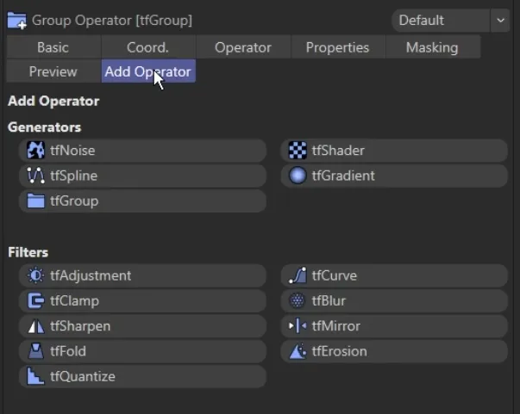
Task: Add a tfCurve filter
Action: click(394, 275)
